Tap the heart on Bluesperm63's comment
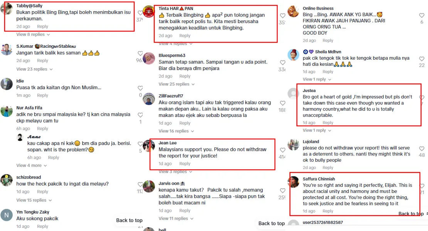 pyautogui.click(x=283, y=63)
